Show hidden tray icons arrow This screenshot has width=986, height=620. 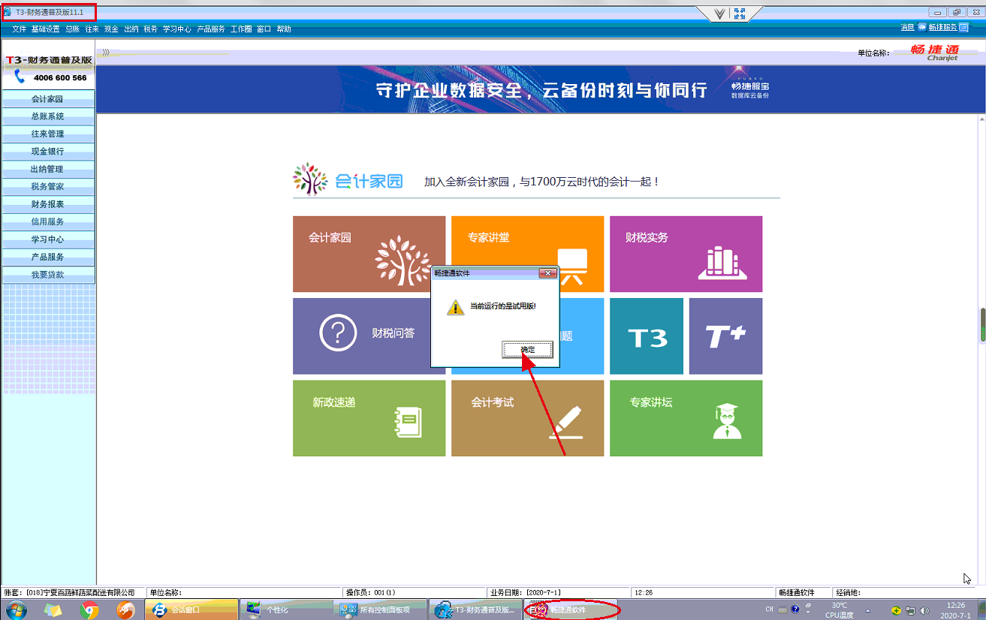(868, 610)
